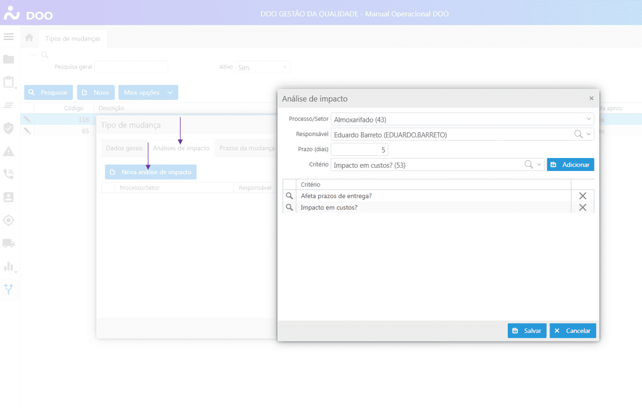Open the Critério dropdown arrow
642x408 pixels.
pyautogui.click(x=539, y=165)
